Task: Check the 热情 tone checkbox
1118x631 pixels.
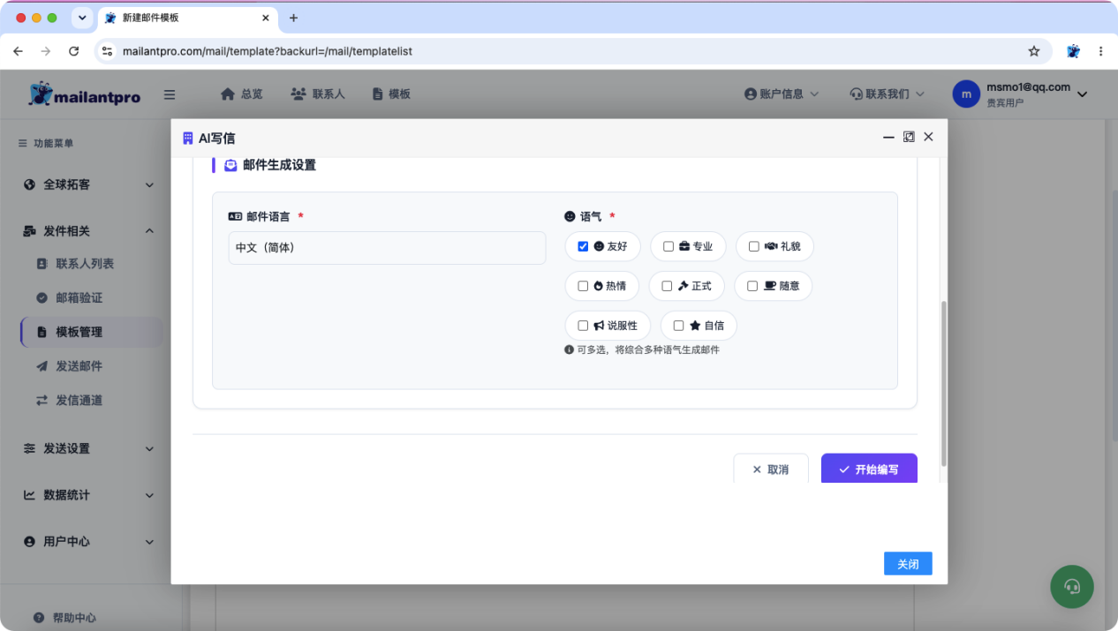Action: coord(583,286)
